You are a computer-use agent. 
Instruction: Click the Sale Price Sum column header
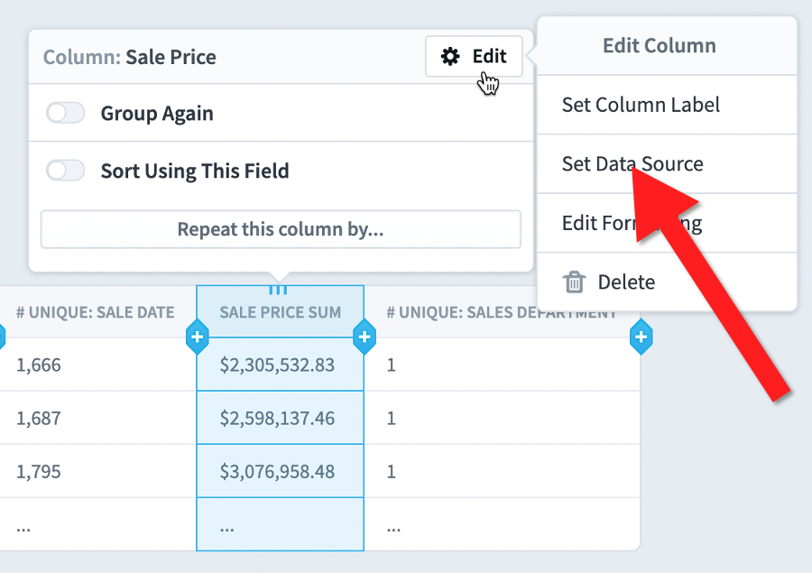[280, 313]
